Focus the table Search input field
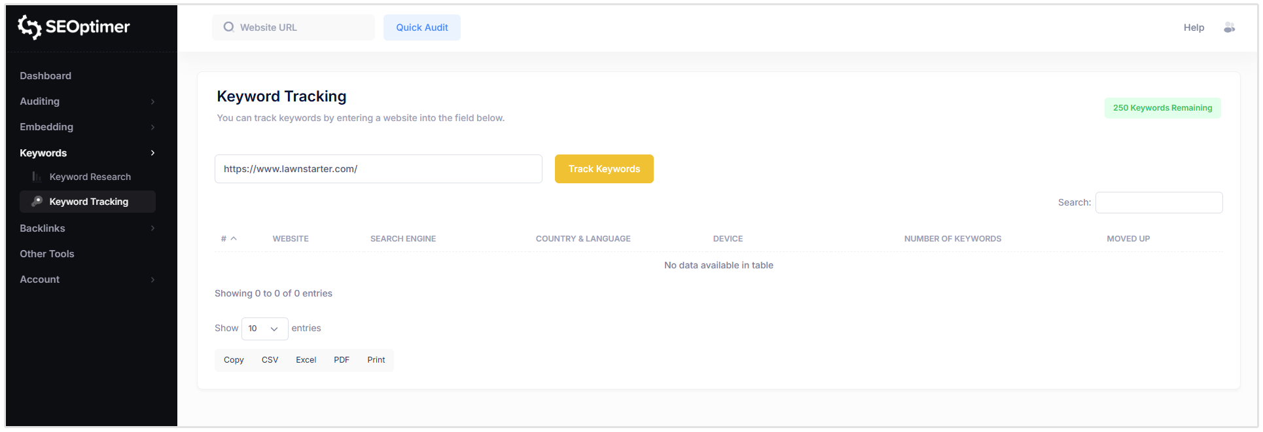 click(x=1158, y=203)
